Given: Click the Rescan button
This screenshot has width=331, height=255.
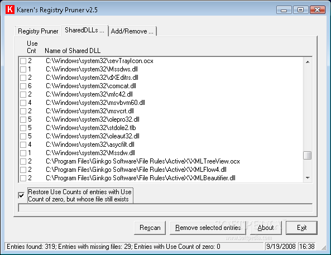Looking at the screenshot, I should [x=150, y=228].
